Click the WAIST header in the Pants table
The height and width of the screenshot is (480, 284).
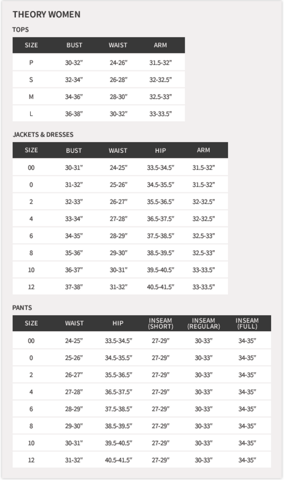pyautogui.click(x=74, y=323)
